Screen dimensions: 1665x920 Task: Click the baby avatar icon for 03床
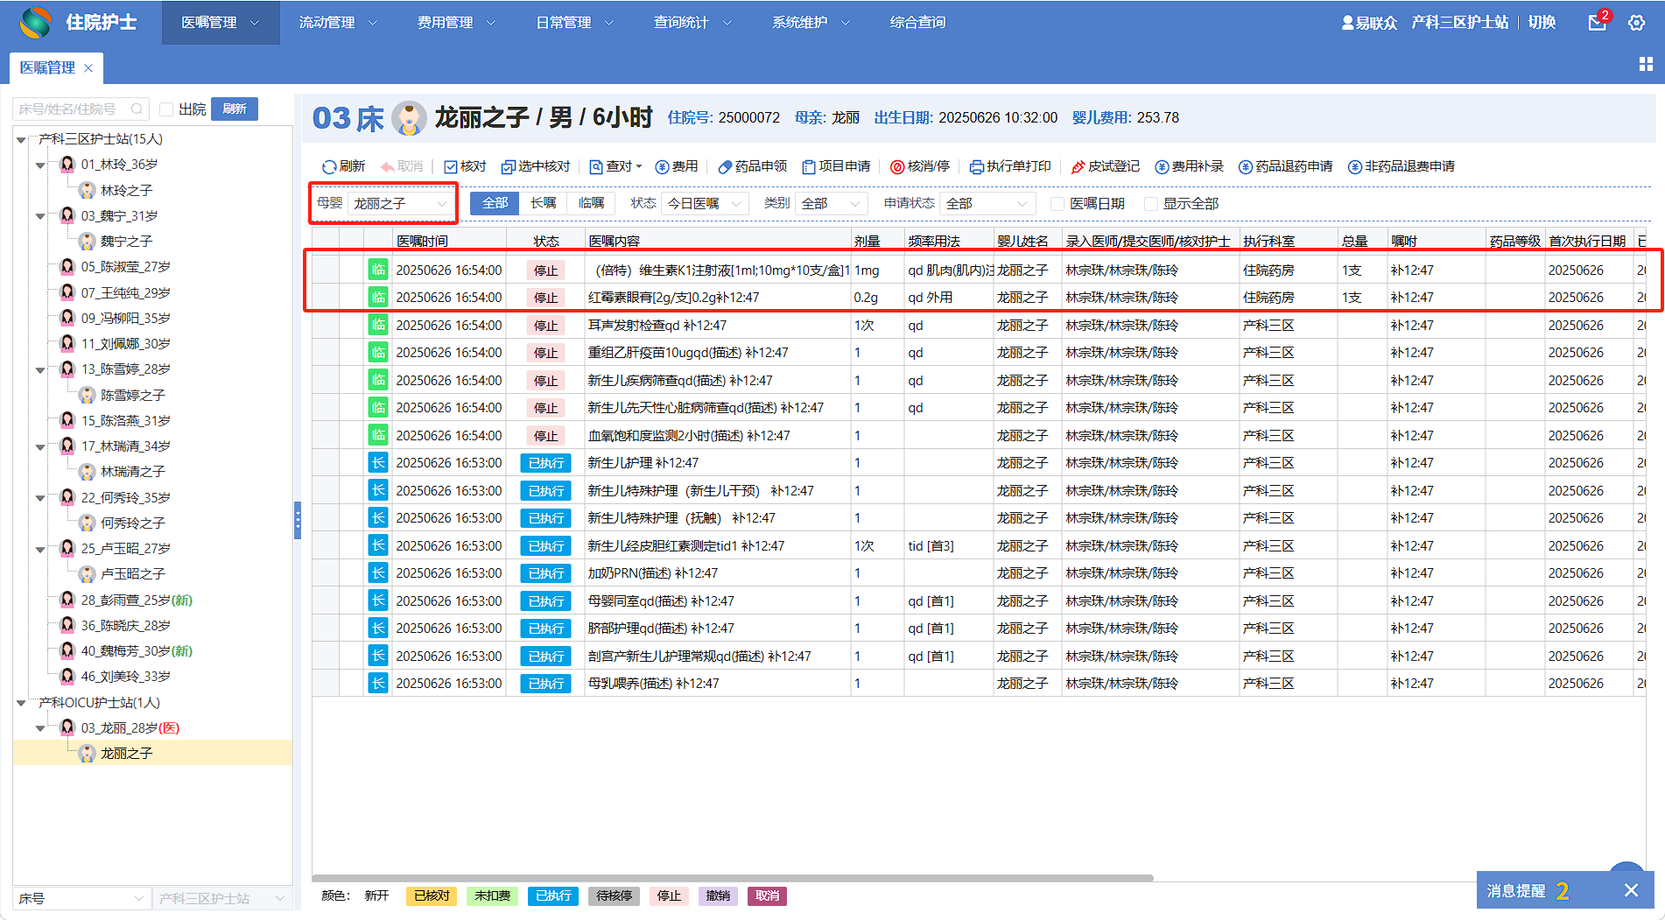[x=409, y=118]
